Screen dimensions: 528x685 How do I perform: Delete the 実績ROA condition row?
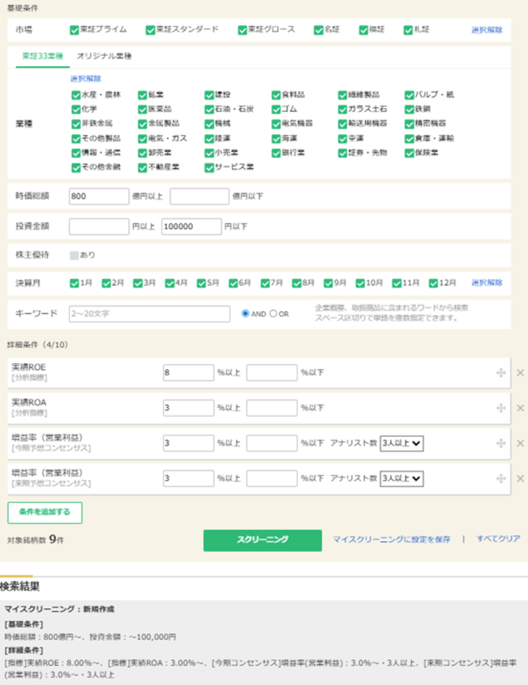(519, 408)
